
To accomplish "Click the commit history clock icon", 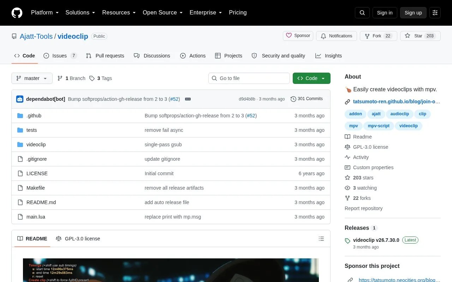I will point(293,99).
